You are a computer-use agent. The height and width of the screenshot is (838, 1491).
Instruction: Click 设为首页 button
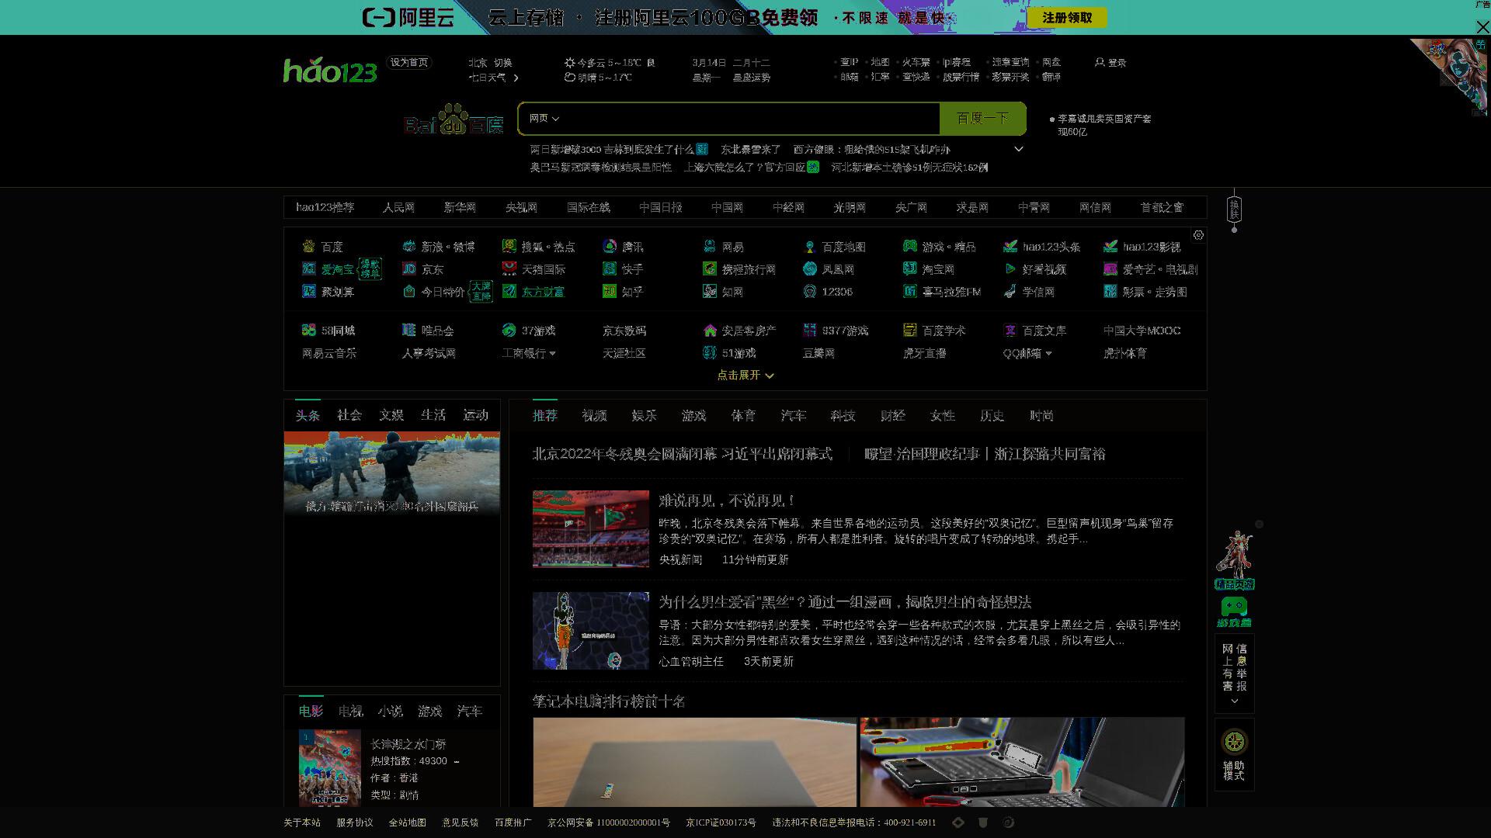tap(408, 62)
